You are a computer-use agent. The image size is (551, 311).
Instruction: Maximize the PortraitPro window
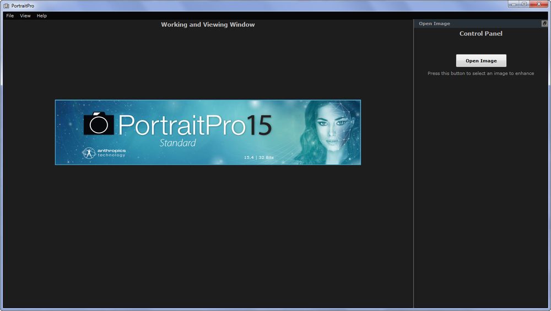coord(525,4)
